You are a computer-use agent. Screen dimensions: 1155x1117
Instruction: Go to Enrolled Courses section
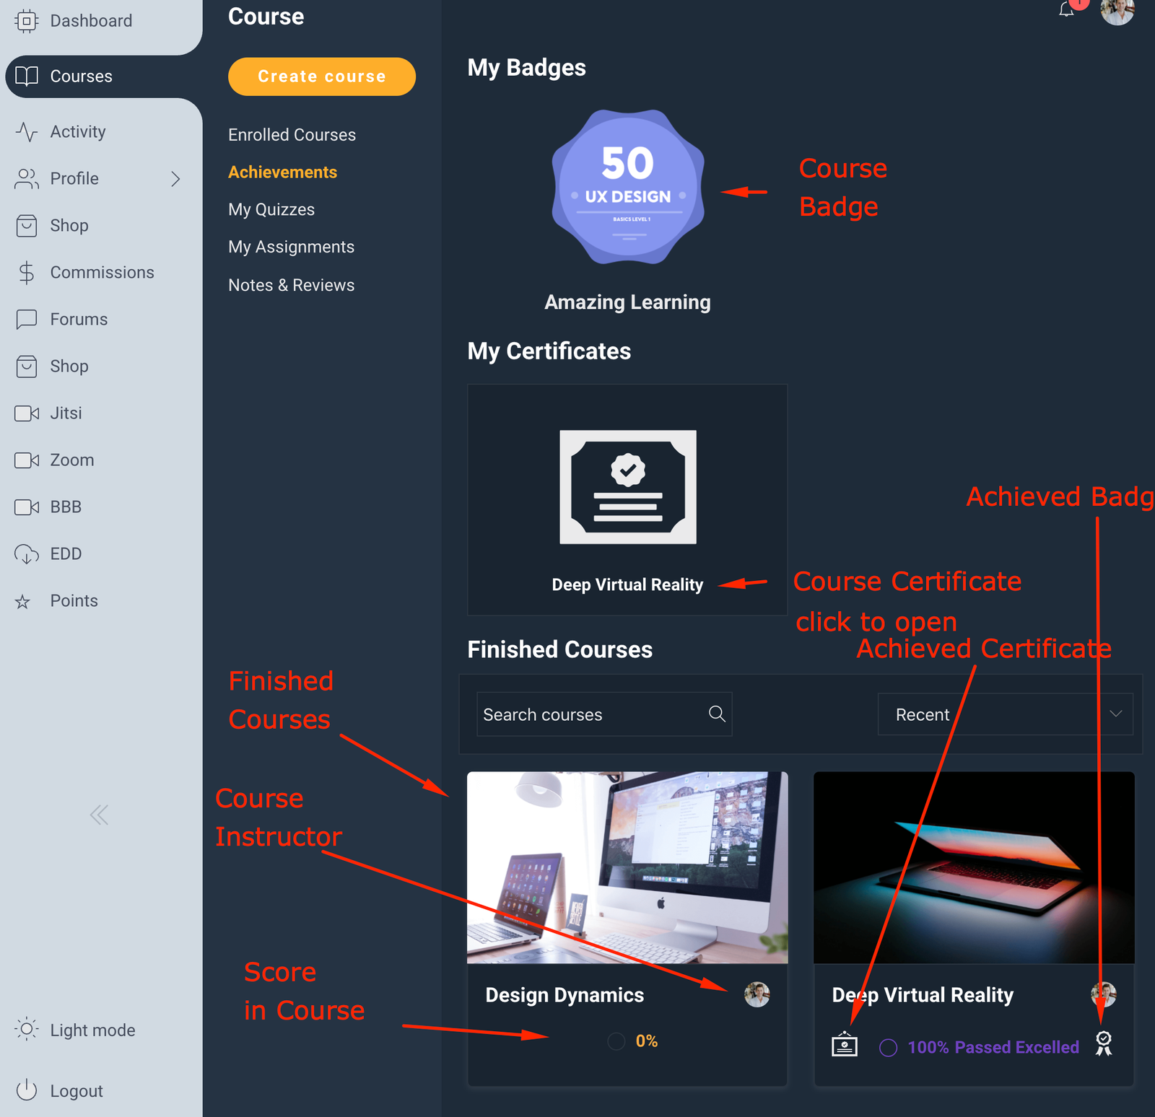[292, 135]
